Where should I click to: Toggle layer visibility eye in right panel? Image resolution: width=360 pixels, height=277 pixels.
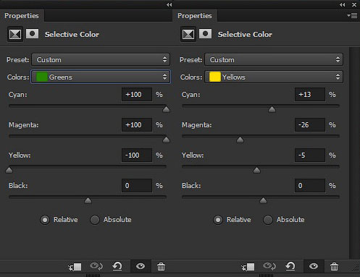point(314,266)
